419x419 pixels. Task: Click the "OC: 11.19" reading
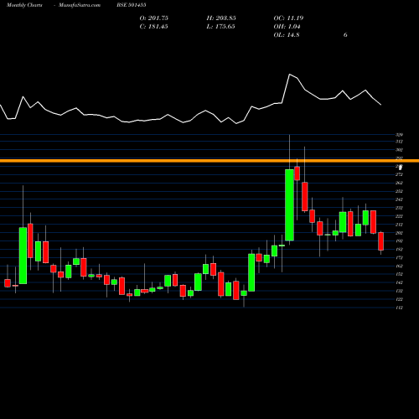pyautogui.click(x=288, y=18)
